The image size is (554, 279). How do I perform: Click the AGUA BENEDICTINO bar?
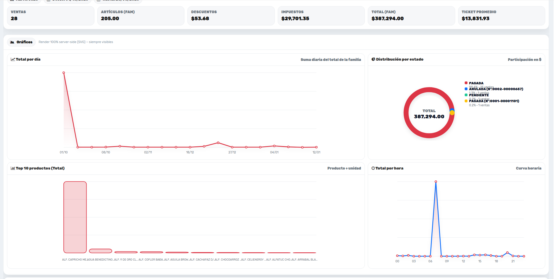[101, 251]
